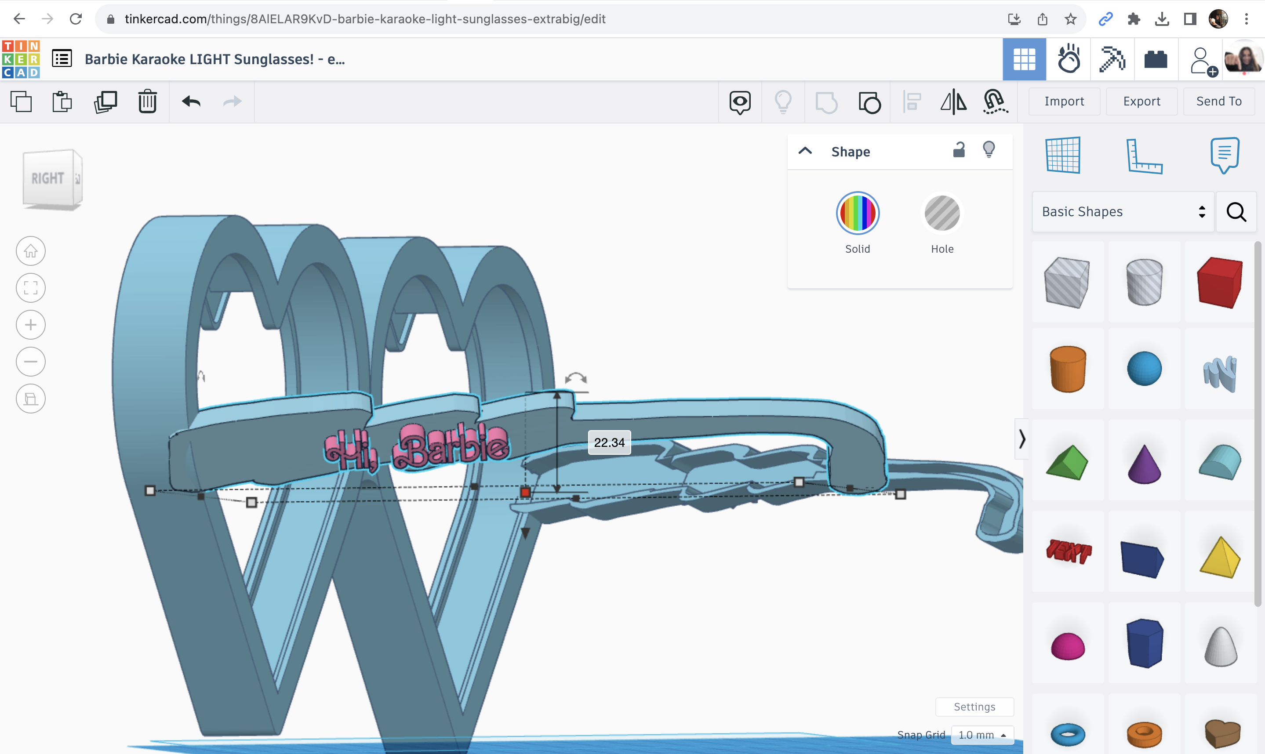1265x754 pixels.
Task: Switch to Brick view mode
Action: pos(1156,59)
